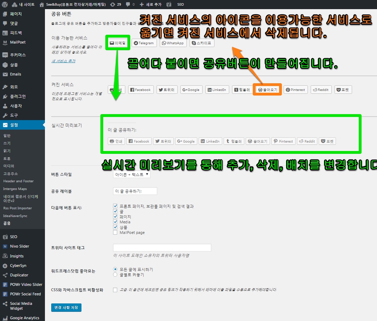Go to Header and Footer settings submenu
The width and height of the screenshot is (377, 321).
[18, 181]
